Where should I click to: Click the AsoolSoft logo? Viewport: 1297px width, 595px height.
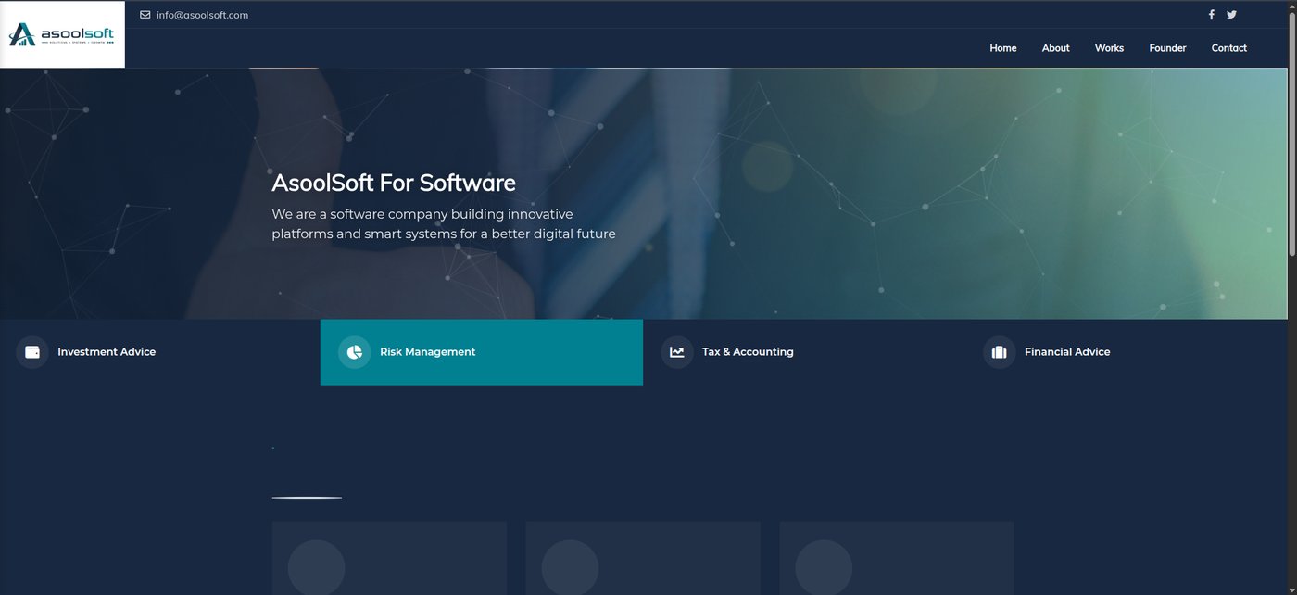pyautogui.click(x=62, y=35)
